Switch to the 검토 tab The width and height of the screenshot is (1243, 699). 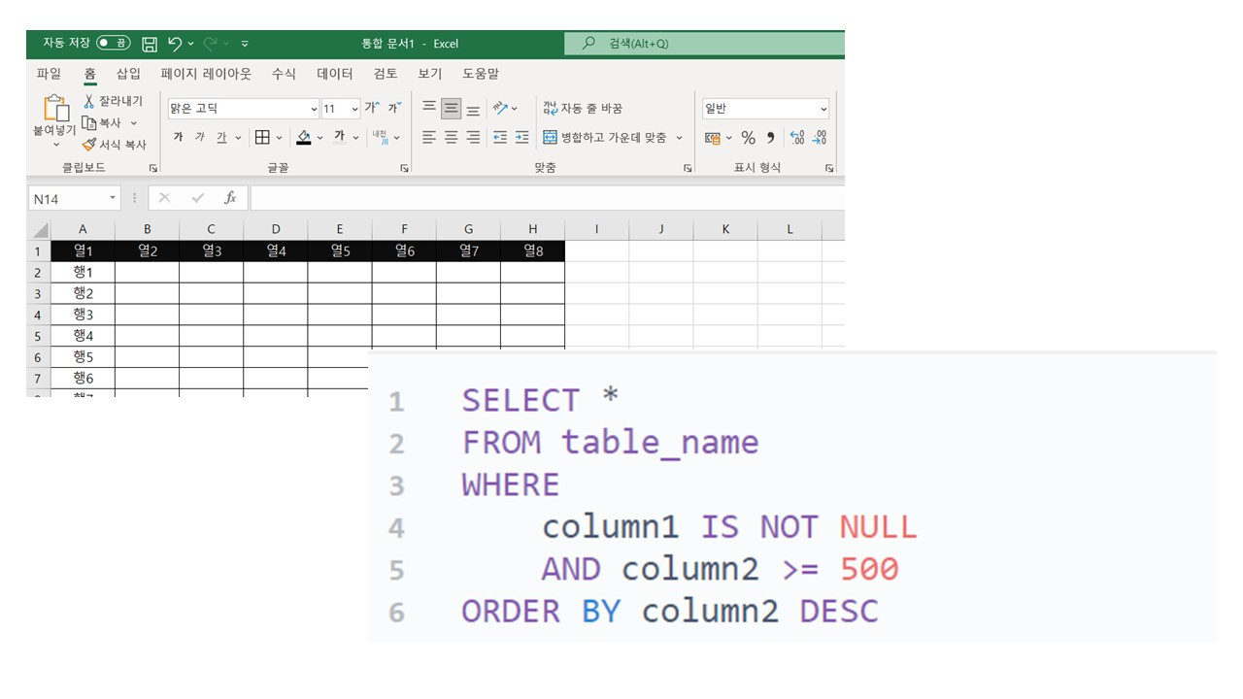tap(386, 74)
